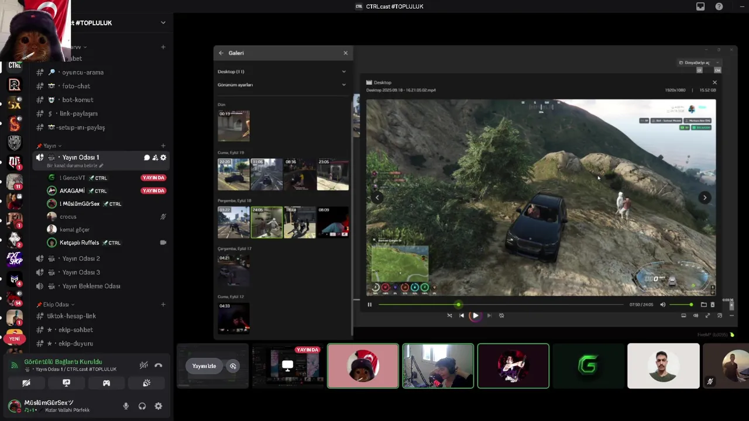Open the soundboard button in voice panel
Screen dimensions: 749x421
coord(146,383)
